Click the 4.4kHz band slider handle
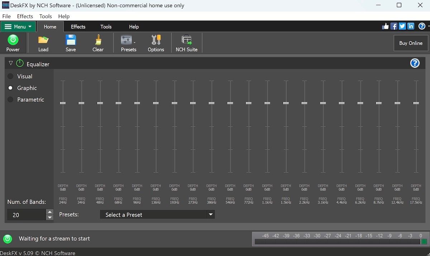This screenshot has height=256, width=430. pos(342,103)
